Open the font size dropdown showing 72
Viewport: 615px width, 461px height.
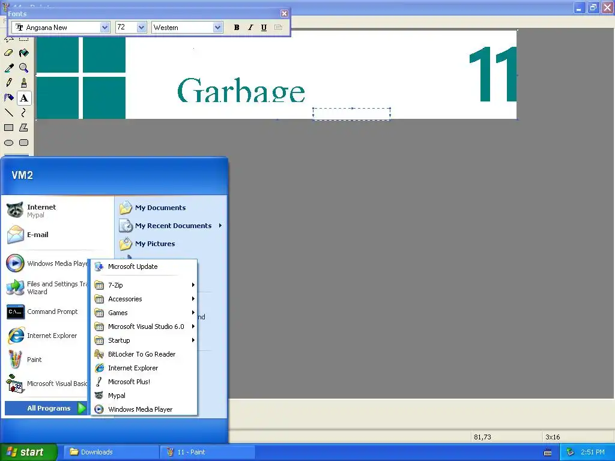(142, 28)
